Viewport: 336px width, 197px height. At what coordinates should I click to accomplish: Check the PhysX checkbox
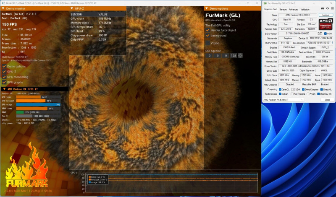(x=308, y=94)
